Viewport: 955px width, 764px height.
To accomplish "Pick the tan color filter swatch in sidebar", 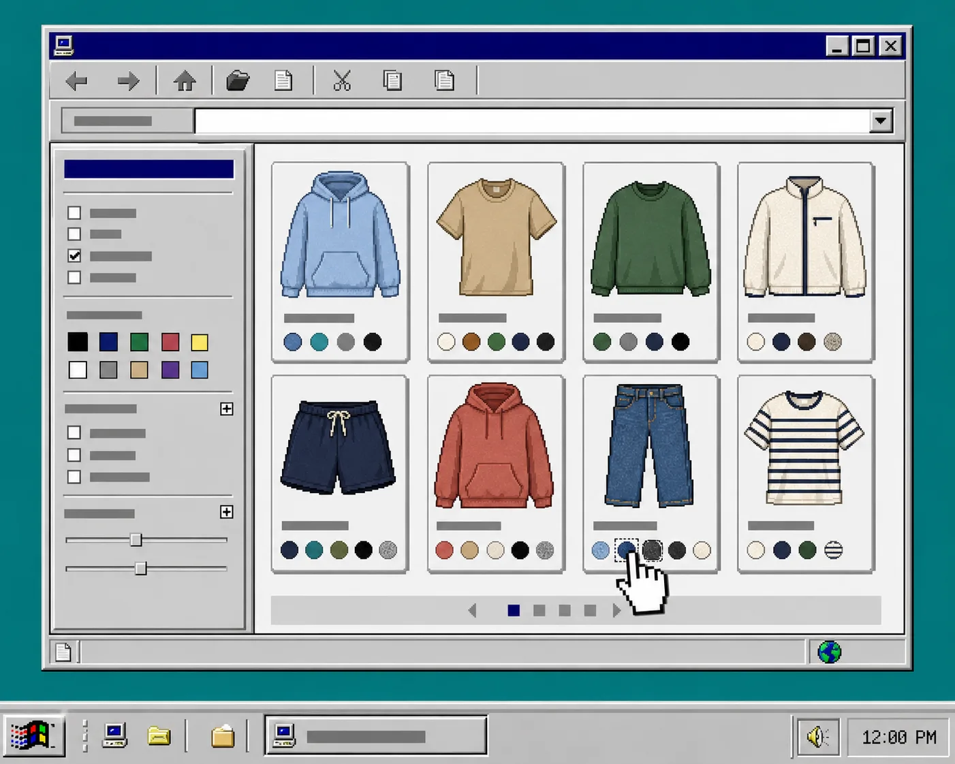I will coord(139,370).
